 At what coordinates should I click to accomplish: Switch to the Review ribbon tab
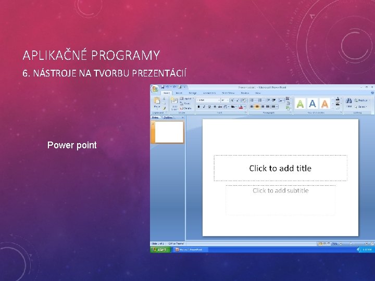[x=245, y=93]
